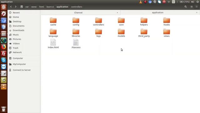The height and width of the screenshot is (113, 200).
Task: Open the search magnifier icon
Action: click(x=186, y=7)
